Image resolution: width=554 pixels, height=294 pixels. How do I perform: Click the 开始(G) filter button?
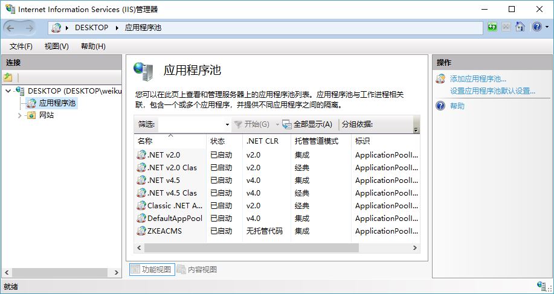click(x=252, y=124)
